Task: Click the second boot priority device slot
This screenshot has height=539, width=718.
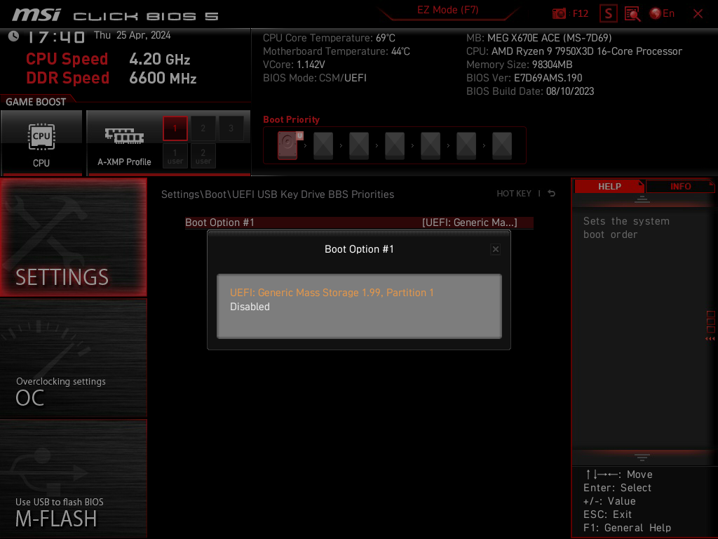Action: [323, 145]
